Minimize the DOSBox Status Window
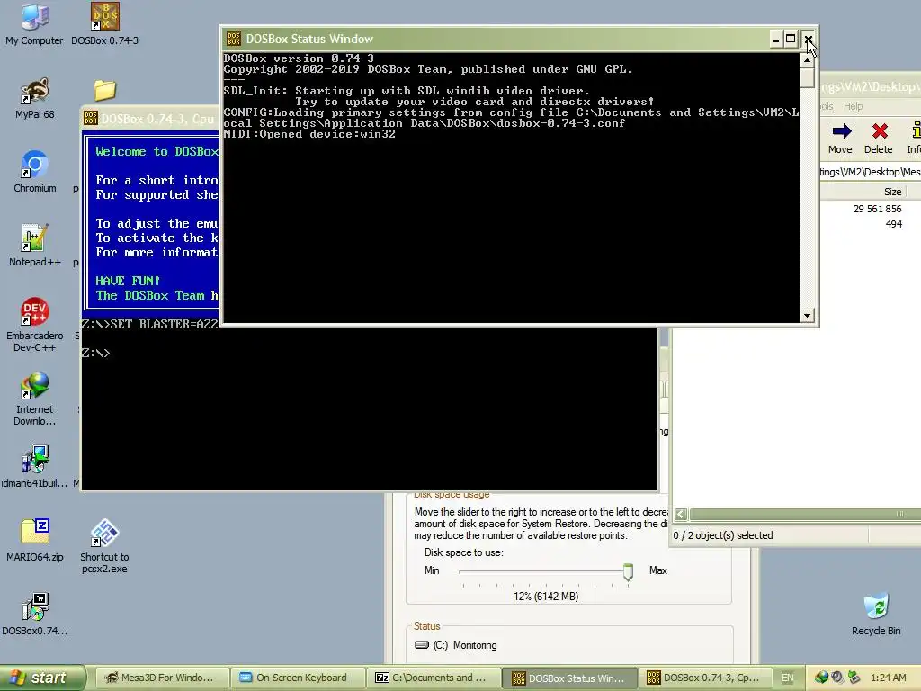 (776, 40)
